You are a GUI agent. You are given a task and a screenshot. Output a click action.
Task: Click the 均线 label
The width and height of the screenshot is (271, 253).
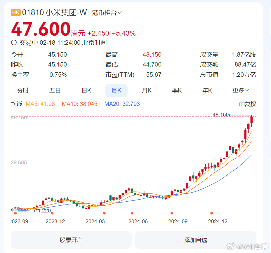[17, 104]
